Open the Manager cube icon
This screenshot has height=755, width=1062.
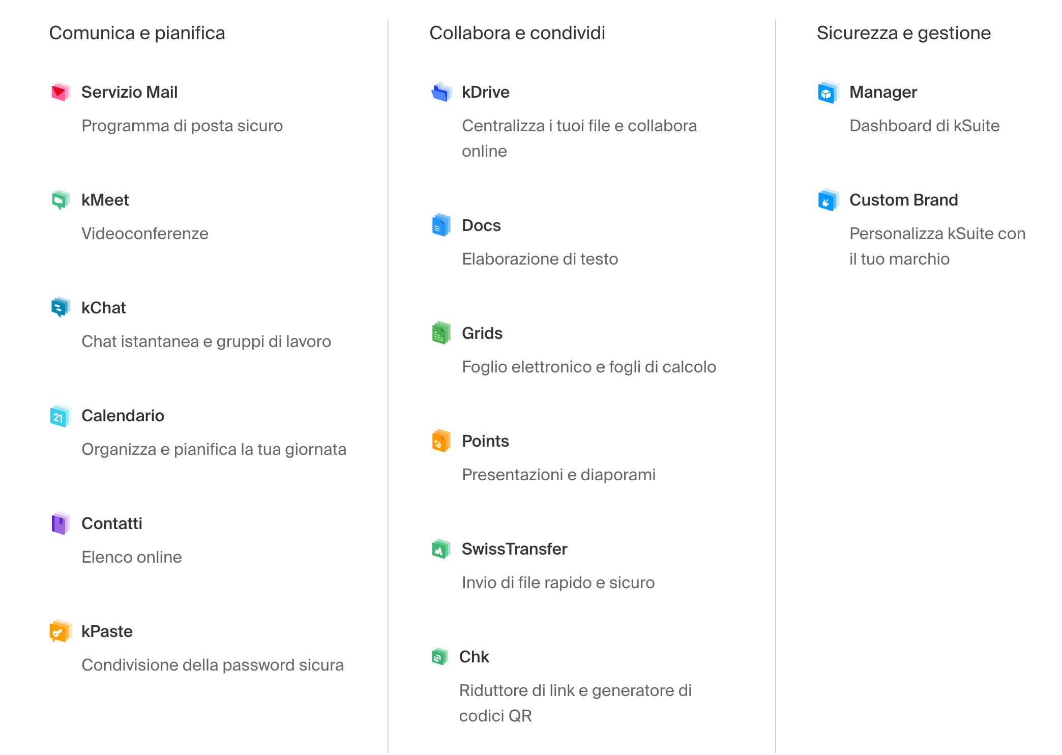coord(829,92)
